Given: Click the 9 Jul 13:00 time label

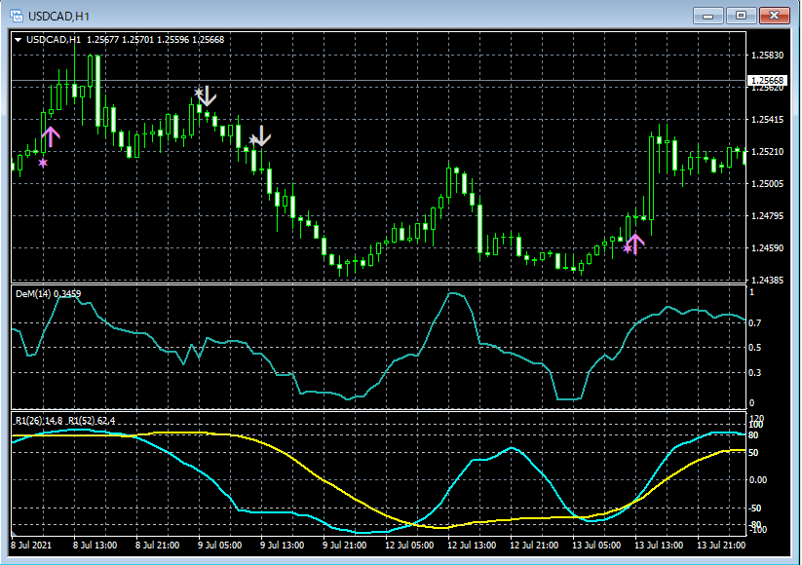Looking at the screenshot, I should 282,546.
